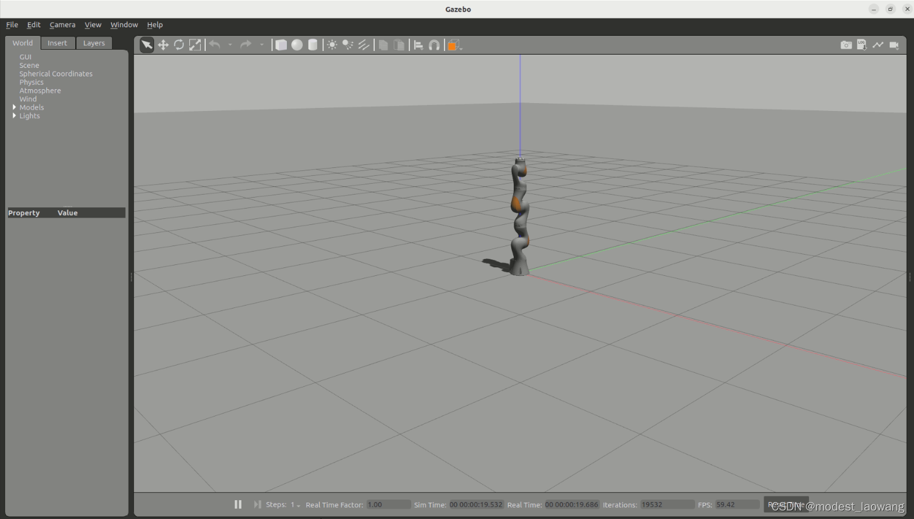Select the rotate mode tool

coord(179,45)
